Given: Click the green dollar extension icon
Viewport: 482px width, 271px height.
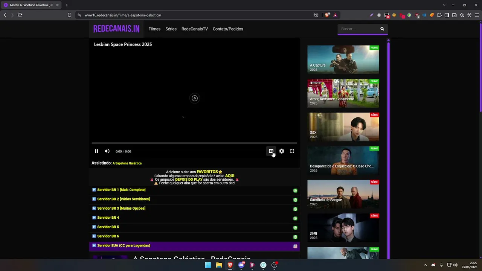Looking at the screenshot, I should coord(409,15).
